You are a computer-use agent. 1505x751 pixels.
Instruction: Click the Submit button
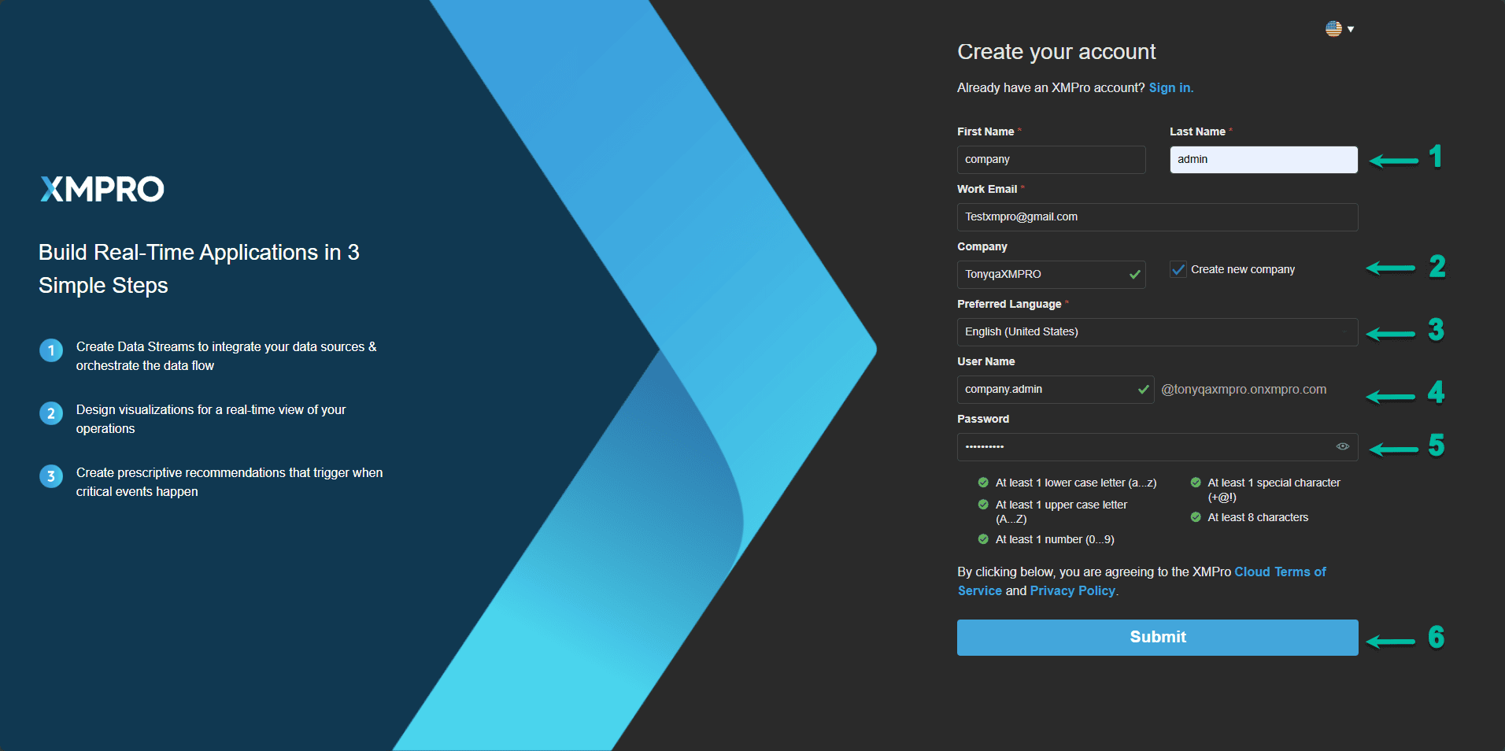coord(1156,637)
